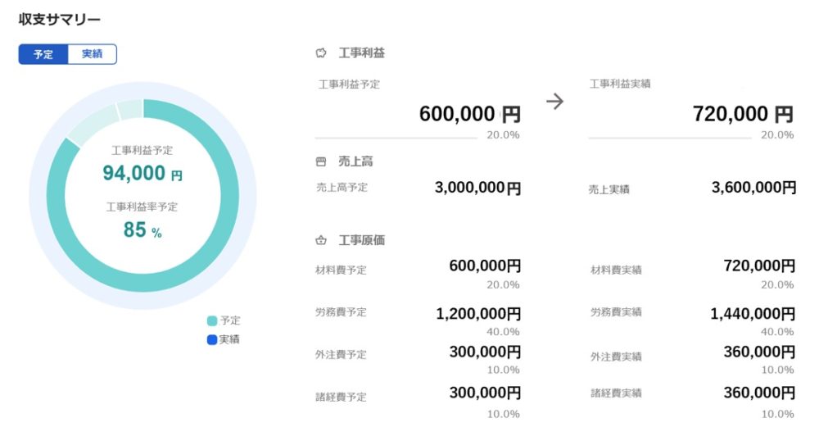The width and height of the screenshot is (819, 427).
Task: Click the basket icon beside 工事原価
Action: click(x=321, y=241)
